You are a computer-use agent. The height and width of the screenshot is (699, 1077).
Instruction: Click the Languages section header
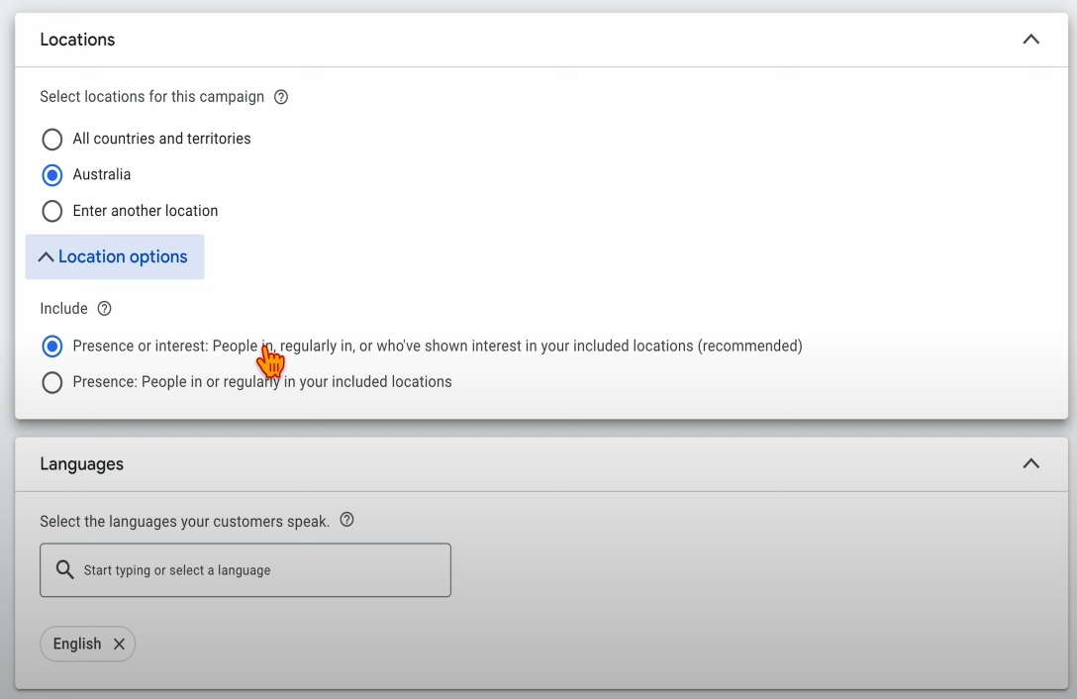(x=81, y=463)
